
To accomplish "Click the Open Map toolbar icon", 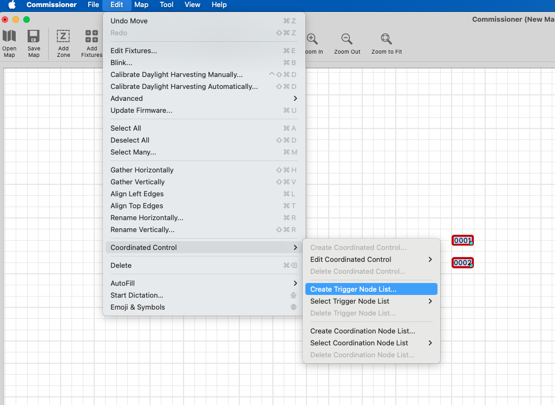I will (9, 37).
